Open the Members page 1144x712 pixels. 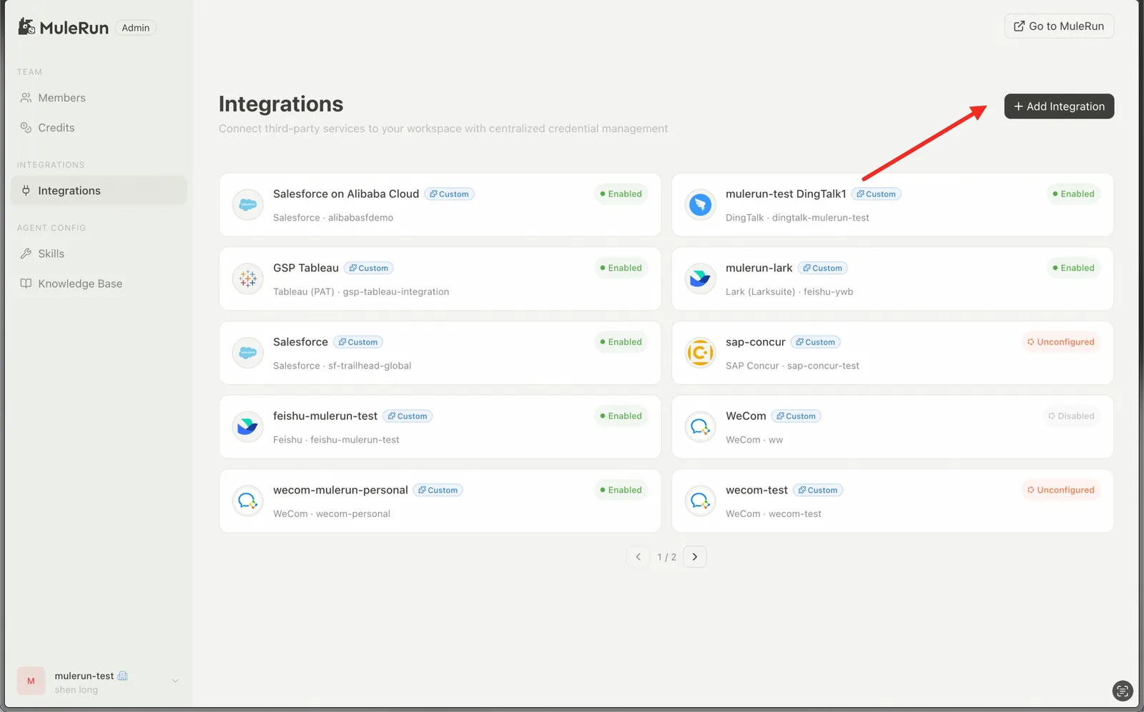pos(99,98)
